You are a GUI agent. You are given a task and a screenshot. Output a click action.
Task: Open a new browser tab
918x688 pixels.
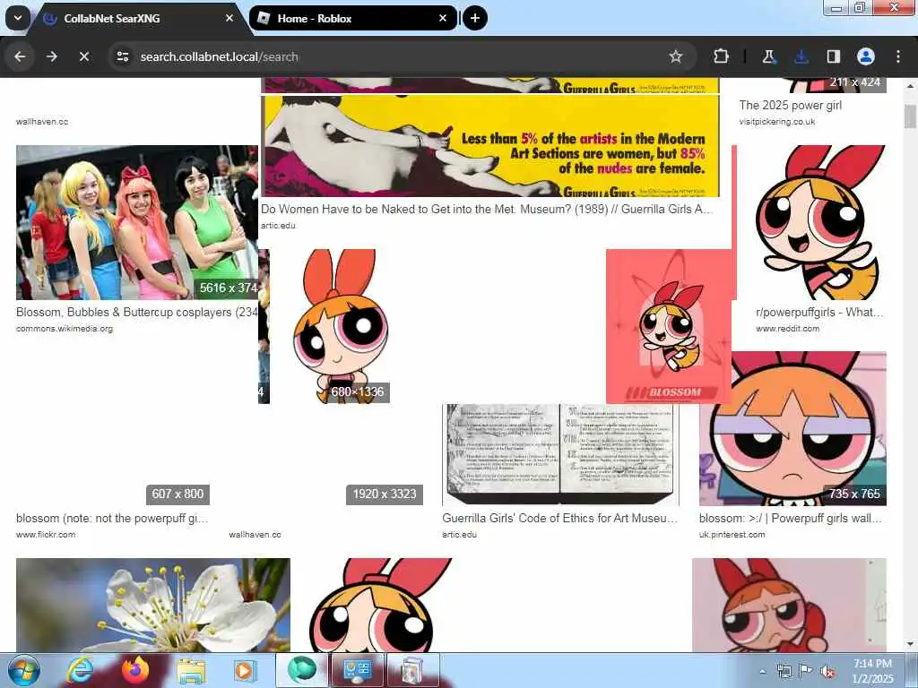[x=475, y=18]
